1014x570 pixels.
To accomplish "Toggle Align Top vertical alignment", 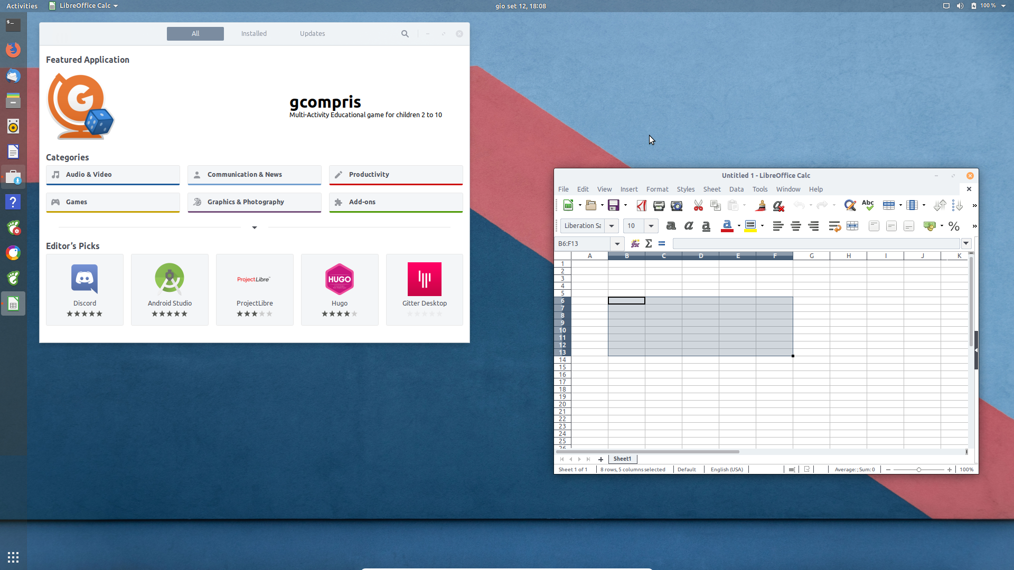I will (874, 226).
